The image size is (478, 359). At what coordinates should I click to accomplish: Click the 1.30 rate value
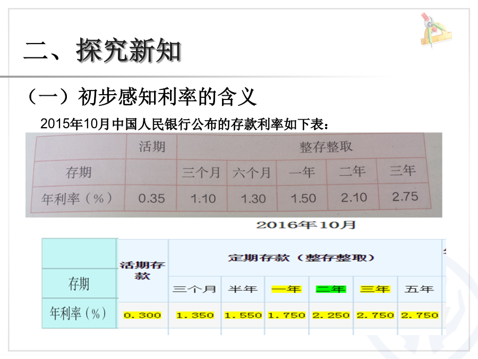tap(253, 199)
